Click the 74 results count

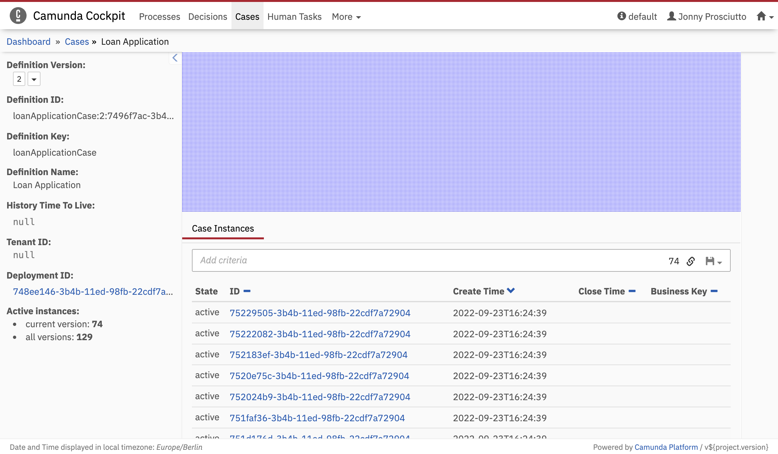(x=674, y=261)
